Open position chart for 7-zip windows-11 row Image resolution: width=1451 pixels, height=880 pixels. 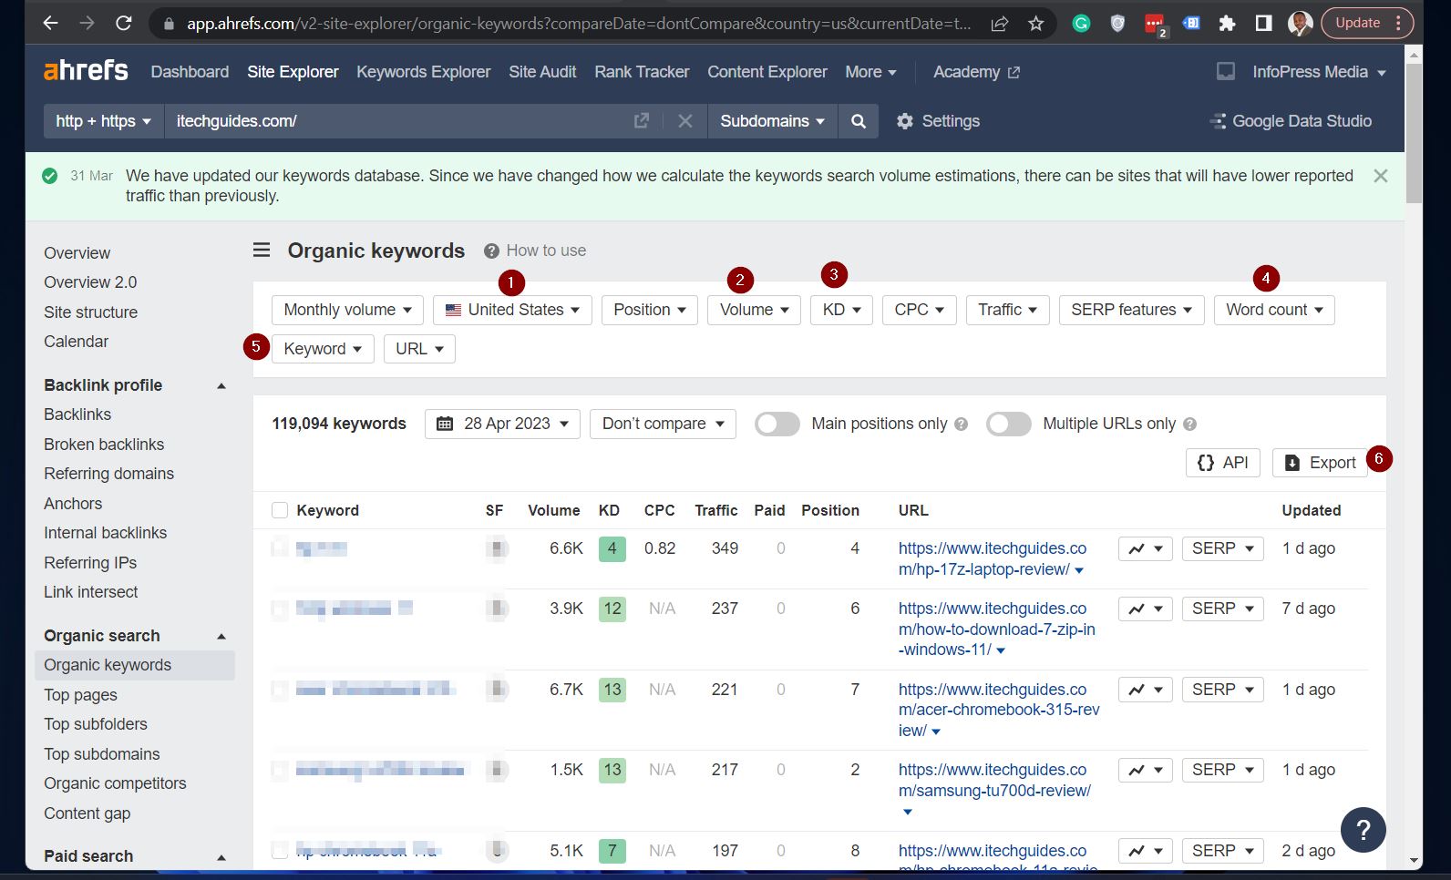click(1145, 609)
